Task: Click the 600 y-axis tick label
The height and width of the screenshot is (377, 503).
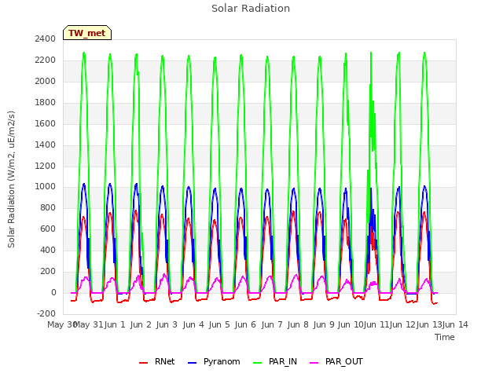Action: point(48,229)
